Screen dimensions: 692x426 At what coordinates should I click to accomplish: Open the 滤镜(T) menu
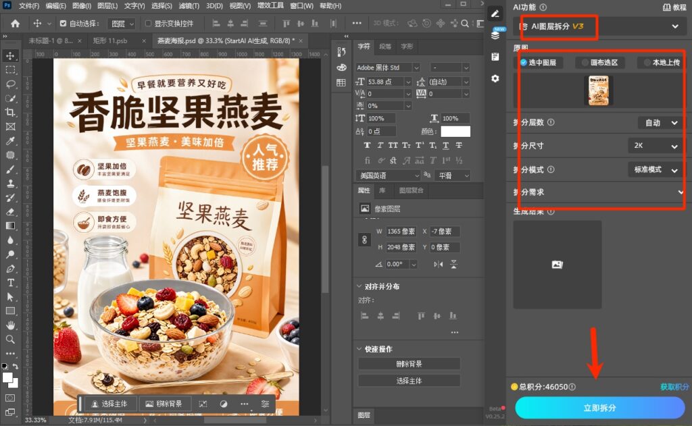pos(189,5)
